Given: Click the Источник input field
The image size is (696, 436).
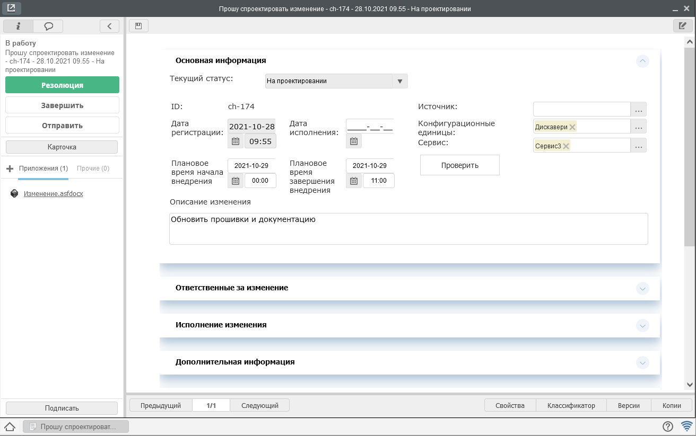Looking at the screenshot, I should [582, 109].
